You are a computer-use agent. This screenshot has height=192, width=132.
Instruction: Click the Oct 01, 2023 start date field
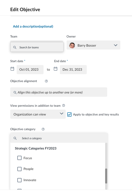tap(30, 69)
